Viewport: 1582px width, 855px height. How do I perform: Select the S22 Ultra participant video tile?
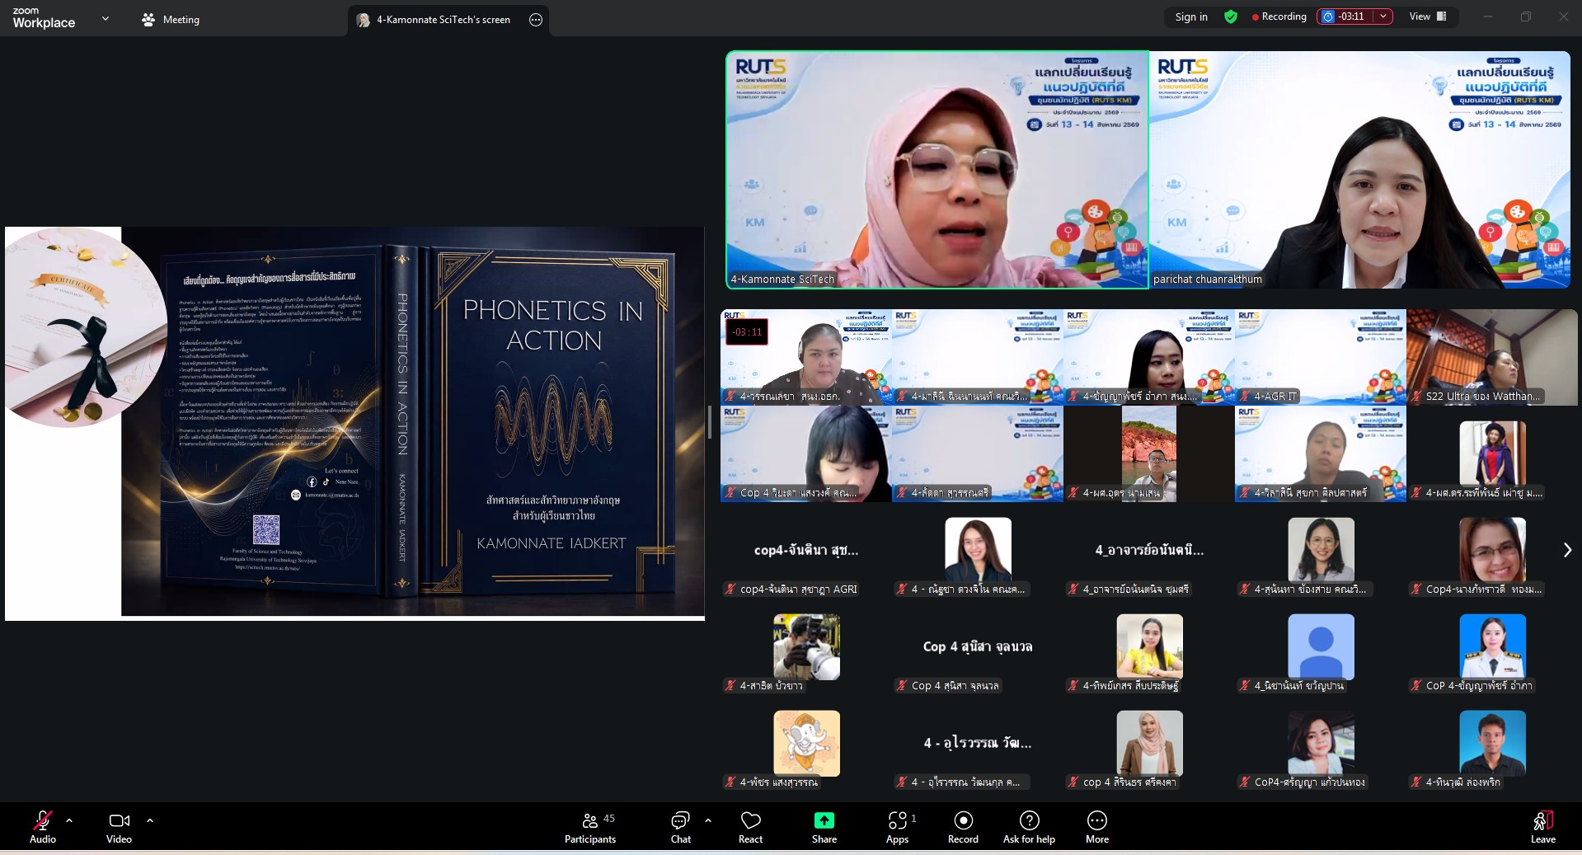1492,357
